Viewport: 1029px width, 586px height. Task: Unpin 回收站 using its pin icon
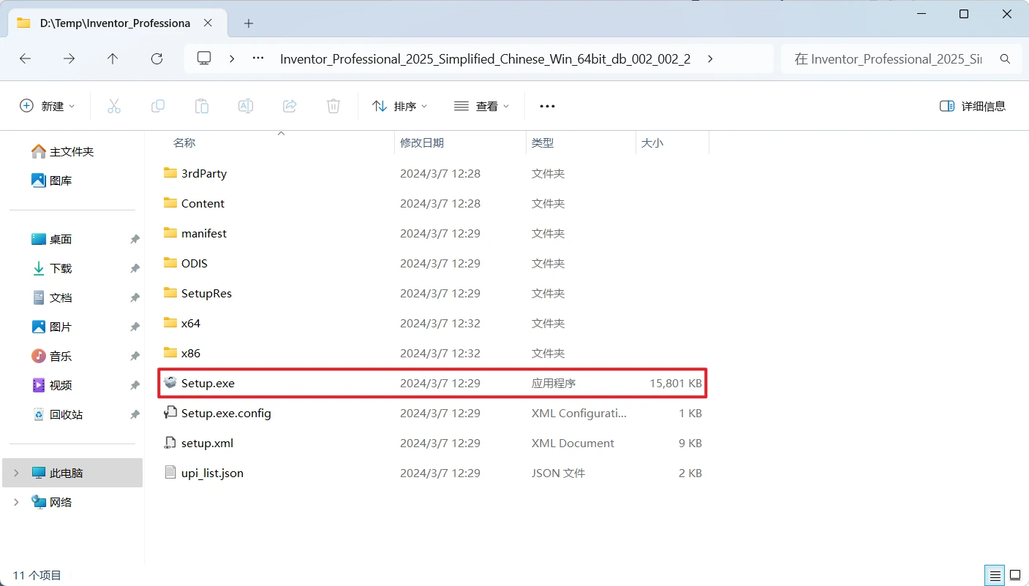click(x=135, y=415)
